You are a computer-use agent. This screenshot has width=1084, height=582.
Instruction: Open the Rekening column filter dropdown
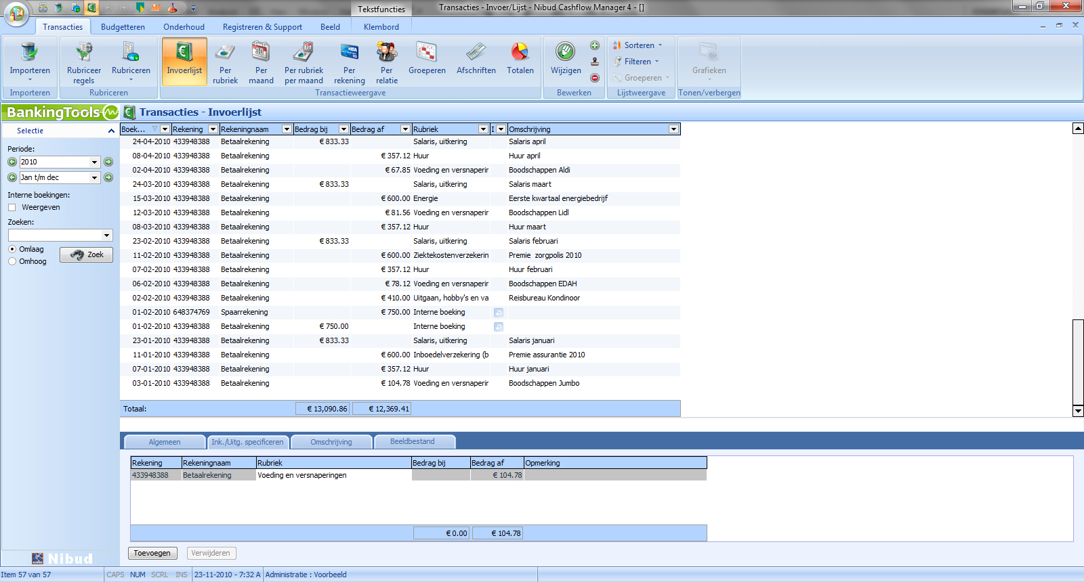coord(213,129)
